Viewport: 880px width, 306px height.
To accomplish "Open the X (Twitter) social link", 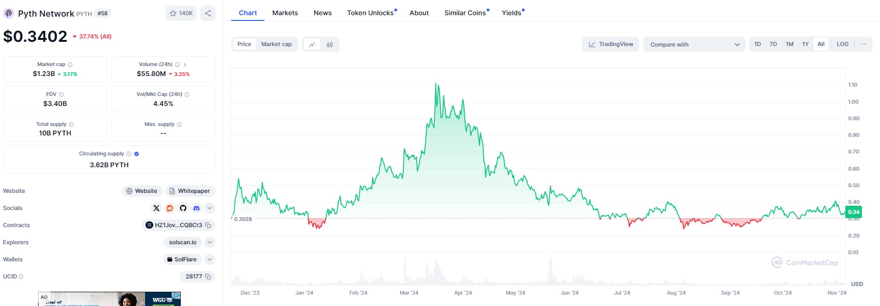I will point(156,208).
